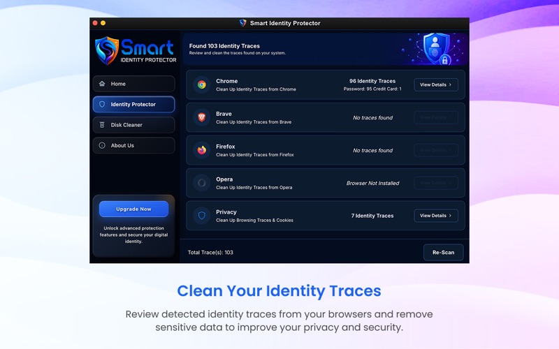Click the Privacy row title
Viewport: 559px width, 349px height.
click(x=226, y=212)
